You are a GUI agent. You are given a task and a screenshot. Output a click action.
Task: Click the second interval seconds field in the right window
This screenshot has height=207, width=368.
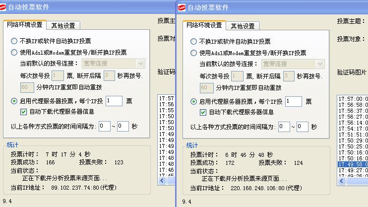[303, 127]
